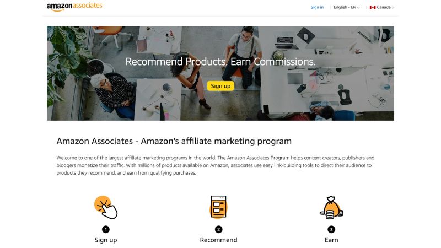This screenshot has height=248, width=441.
Task: Open the Sign in link
Action: coord(317,7)
